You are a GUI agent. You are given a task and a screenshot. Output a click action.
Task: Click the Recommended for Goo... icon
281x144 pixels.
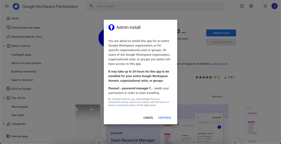(x=8, y=37)
